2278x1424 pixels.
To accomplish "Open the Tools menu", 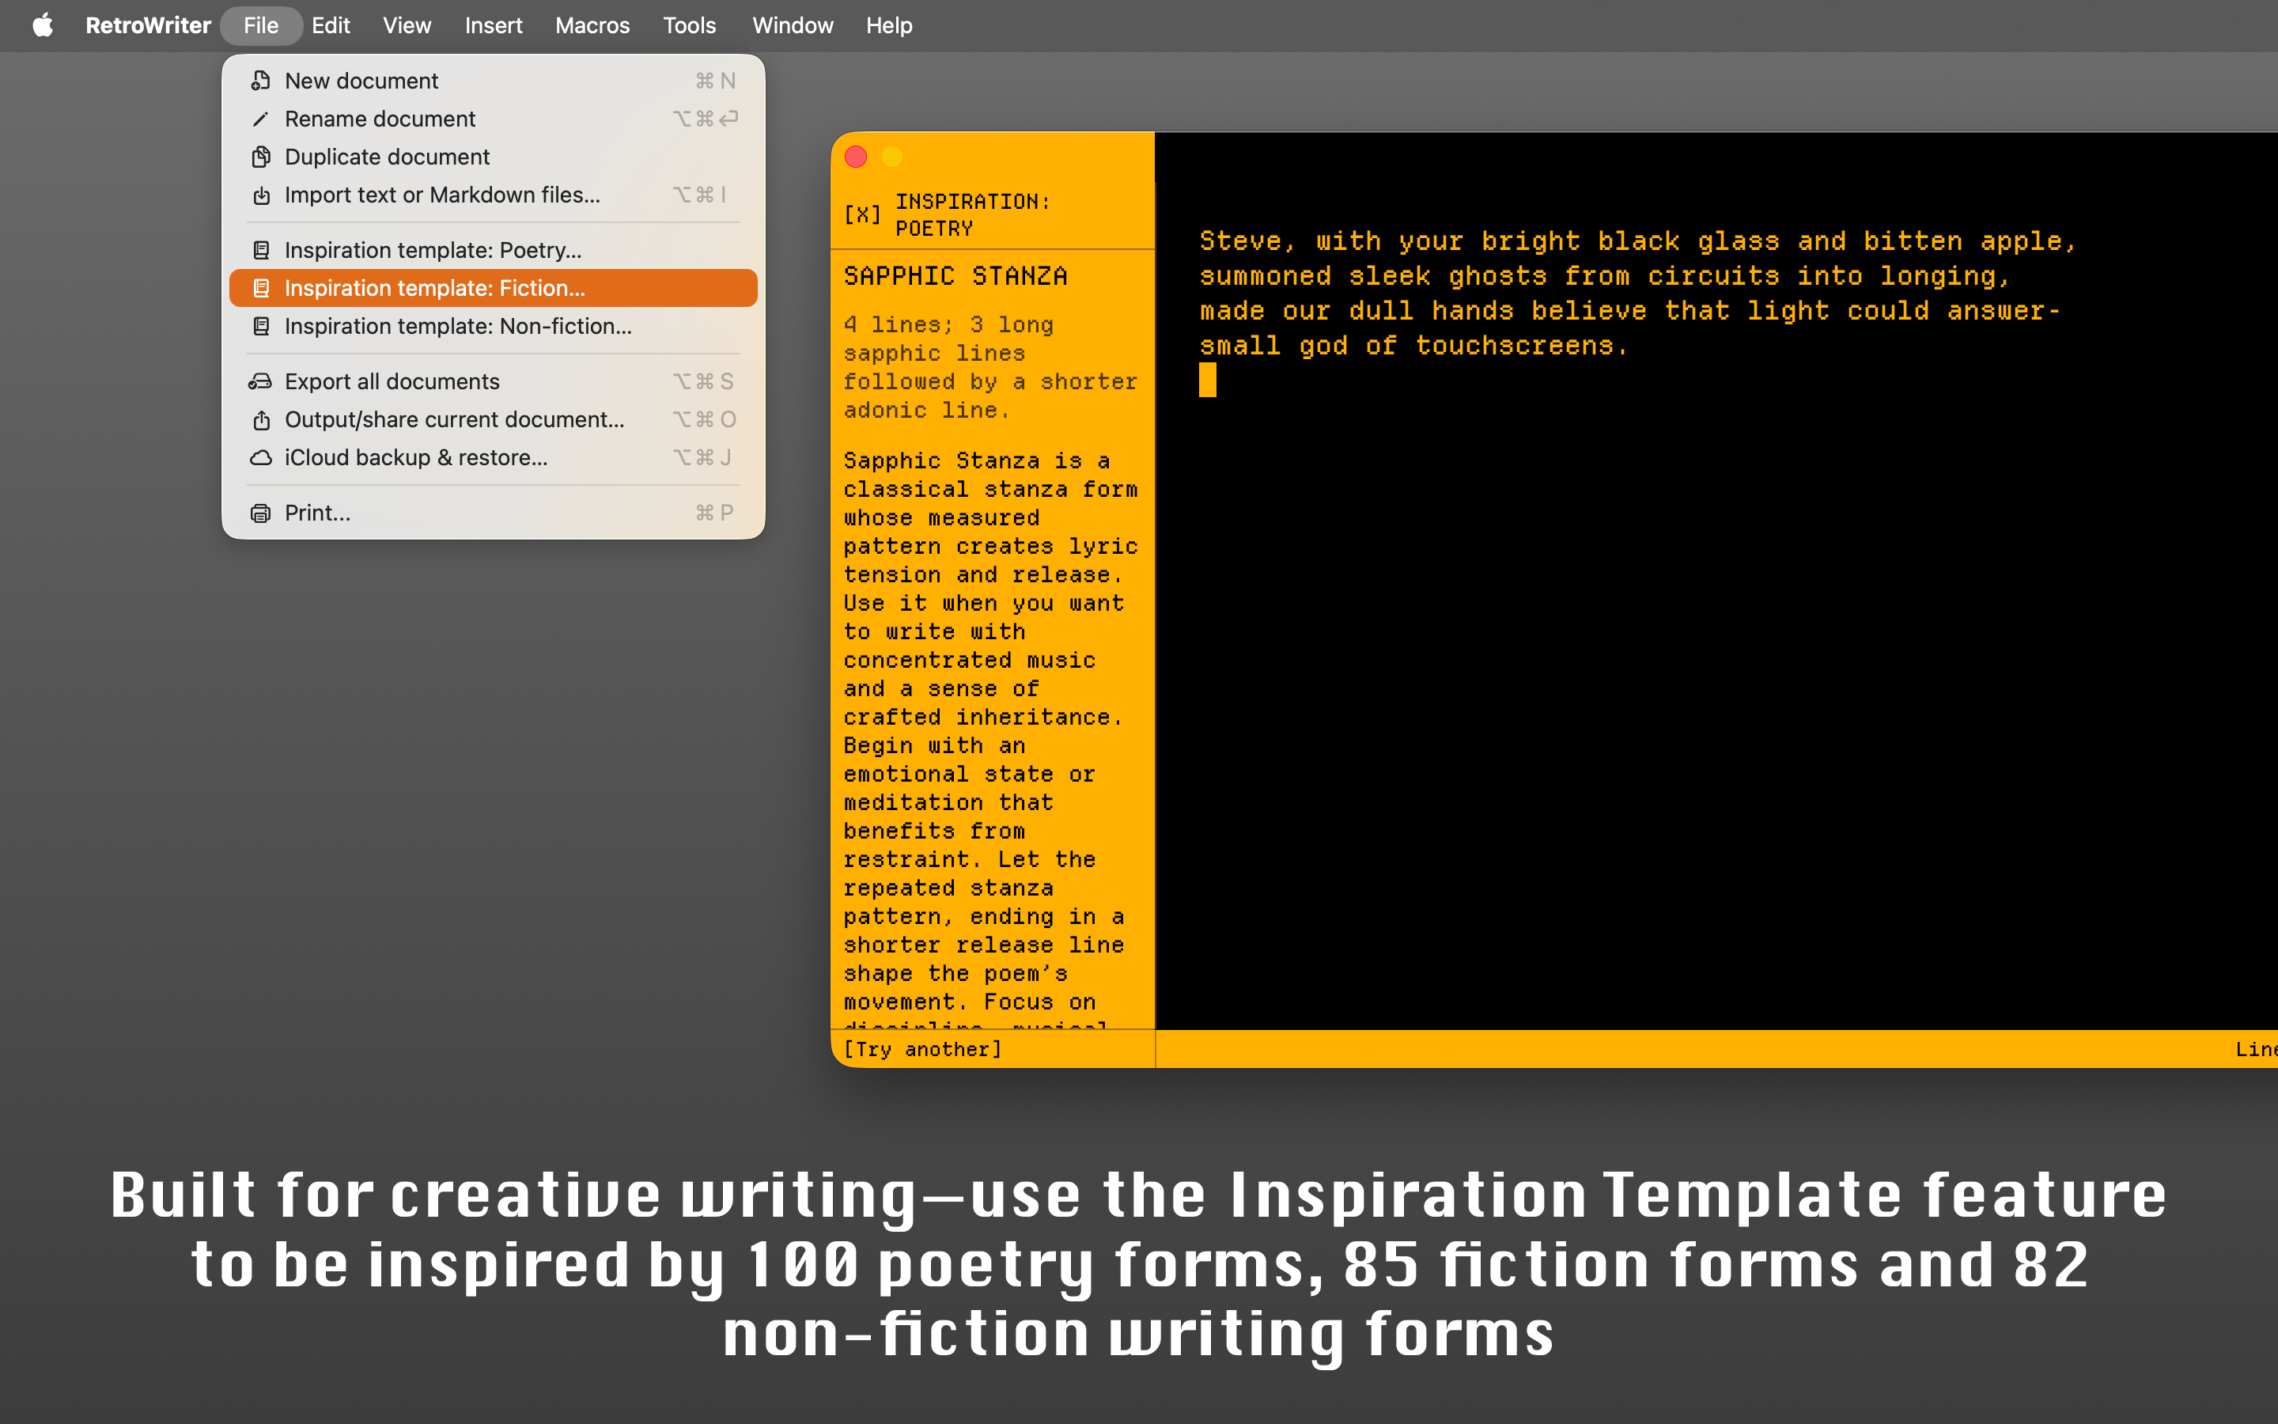I will click(689, 25).
